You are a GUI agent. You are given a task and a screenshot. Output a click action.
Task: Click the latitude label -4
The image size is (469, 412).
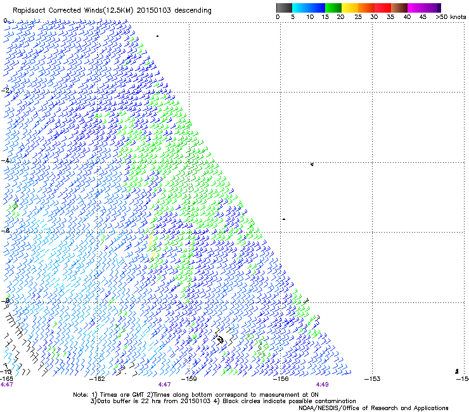coord(6,160)
